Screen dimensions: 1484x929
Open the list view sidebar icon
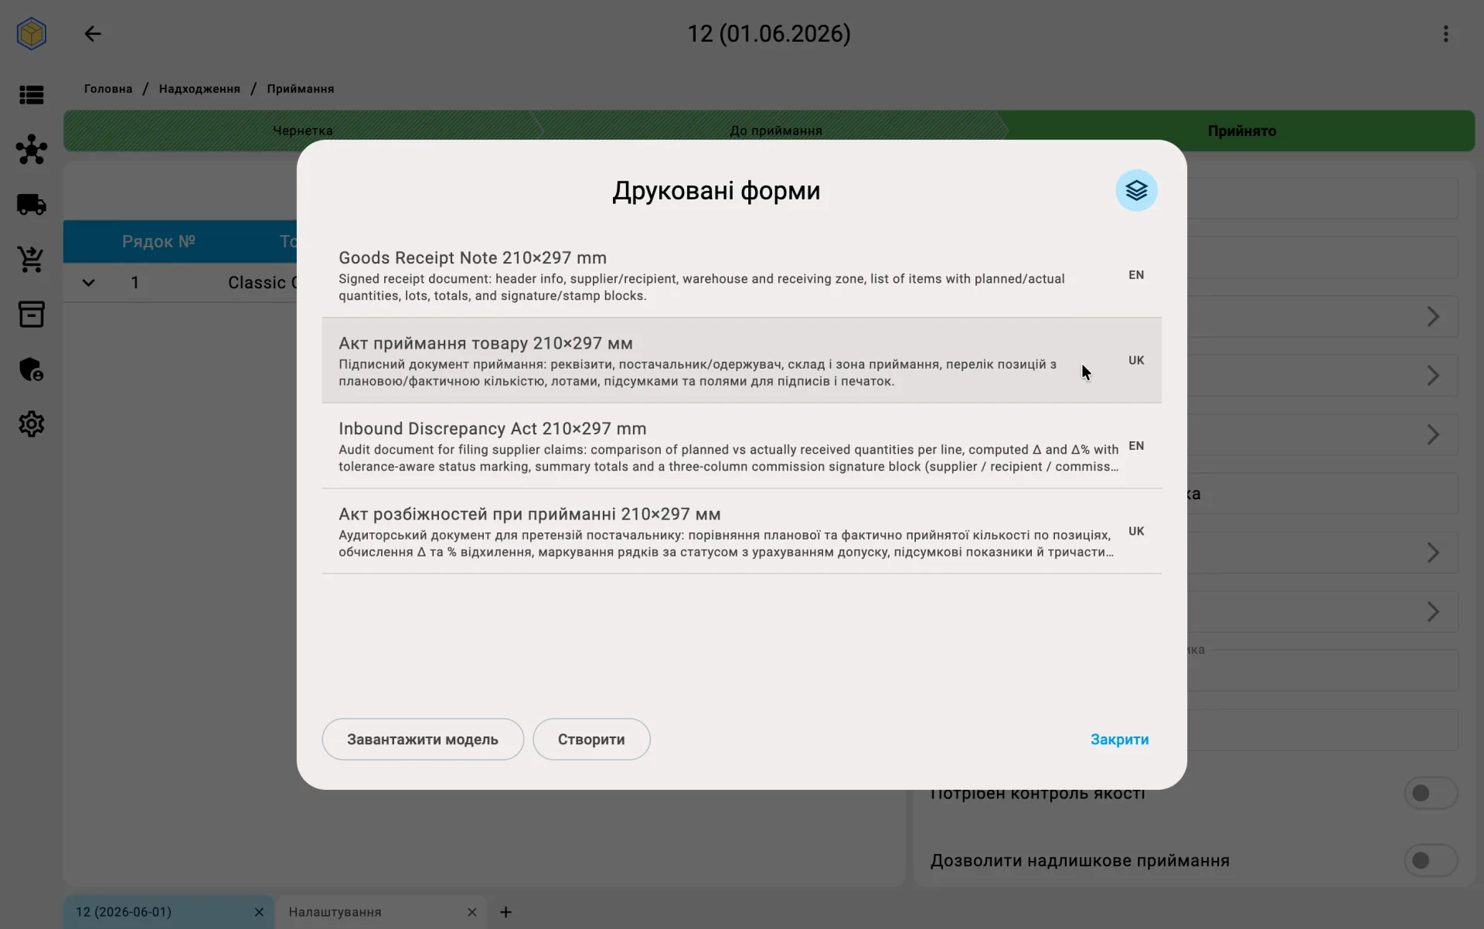(32, 95)
